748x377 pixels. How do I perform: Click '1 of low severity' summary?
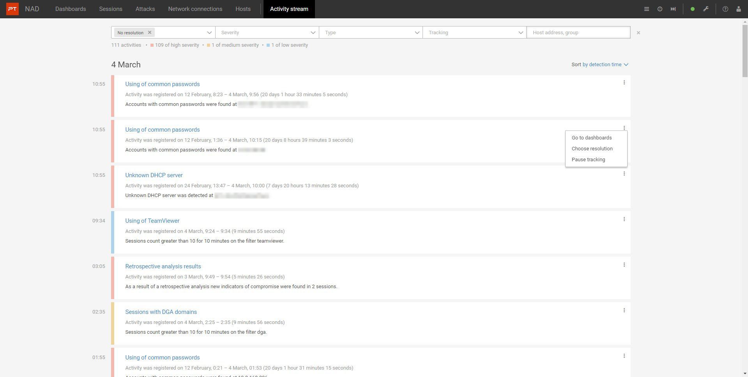tap(287, 45)
